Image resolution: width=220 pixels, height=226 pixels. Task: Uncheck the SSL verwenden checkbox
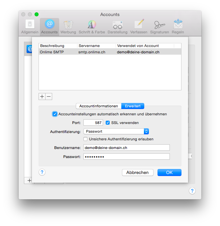[x=108, y=123]
